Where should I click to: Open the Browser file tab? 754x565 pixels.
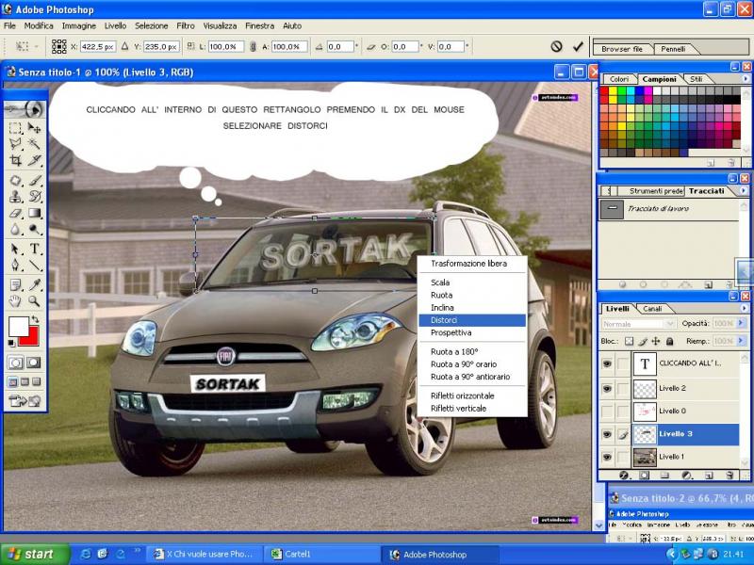click(x=622, y=49)
